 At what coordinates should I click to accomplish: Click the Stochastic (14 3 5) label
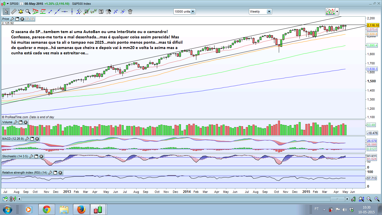pos(15,156)
